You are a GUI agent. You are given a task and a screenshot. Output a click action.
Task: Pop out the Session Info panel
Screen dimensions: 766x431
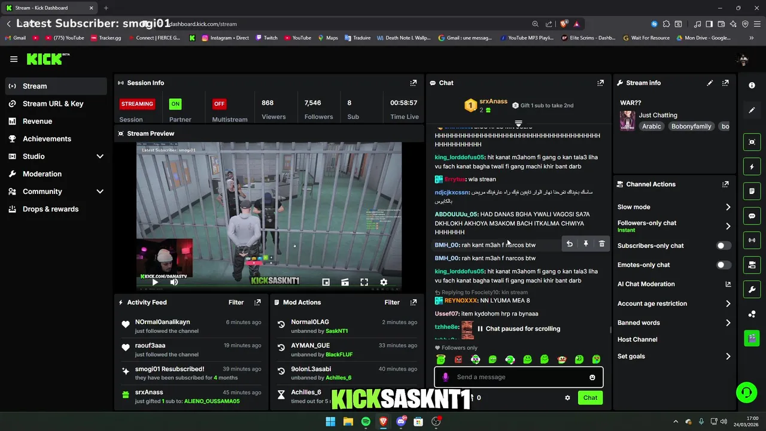click(x=413, y=83)
